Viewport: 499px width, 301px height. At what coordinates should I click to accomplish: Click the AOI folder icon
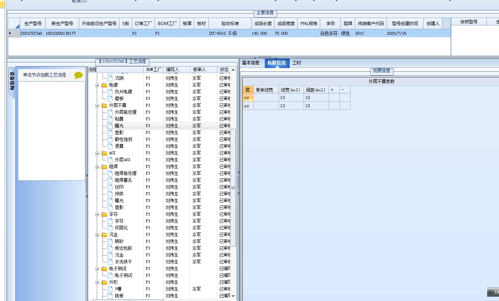pos(104,153)
